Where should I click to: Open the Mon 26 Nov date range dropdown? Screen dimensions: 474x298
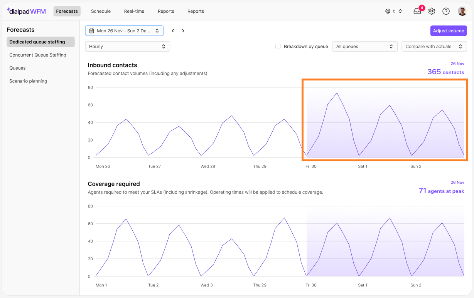[x=124, y=31]
